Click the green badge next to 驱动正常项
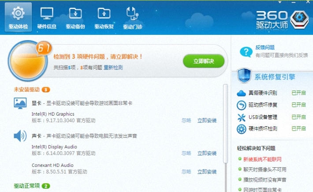 [46, 186]
